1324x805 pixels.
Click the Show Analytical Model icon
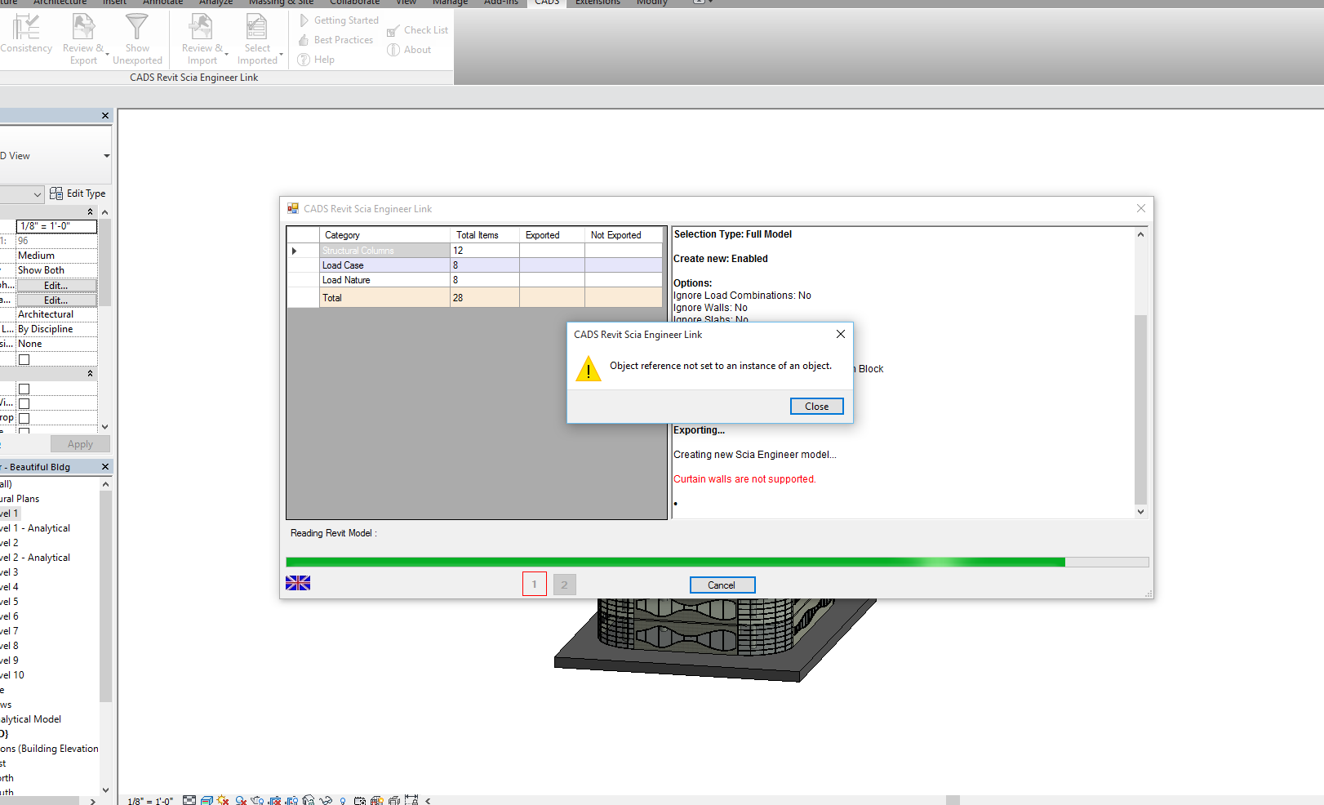[x=377, y=800]
